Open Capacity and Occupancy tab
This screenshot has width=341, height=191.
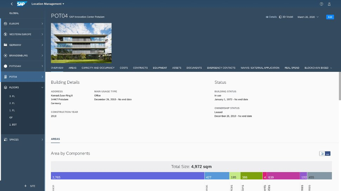click(x=98, y=68)
